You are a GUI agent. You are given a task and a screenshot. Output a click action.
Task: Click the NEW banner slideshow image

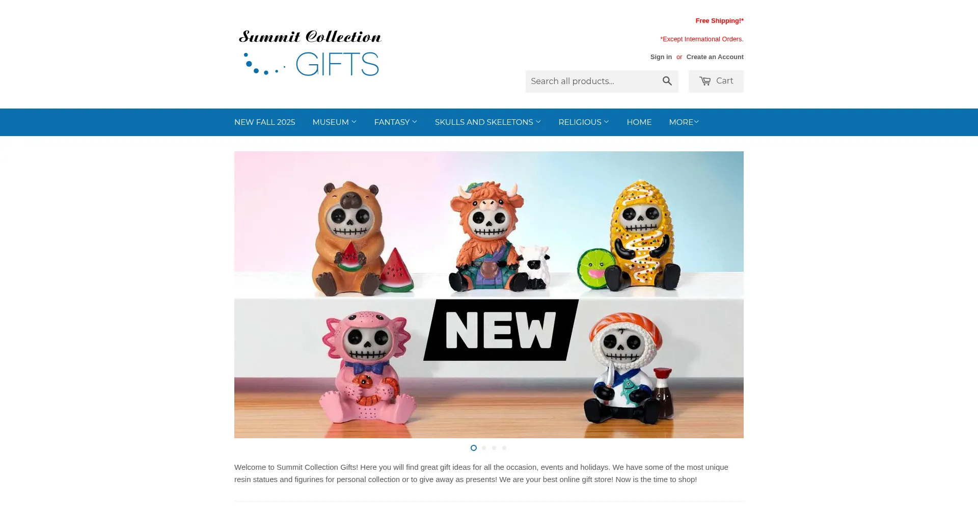click(x=489, y=295)
